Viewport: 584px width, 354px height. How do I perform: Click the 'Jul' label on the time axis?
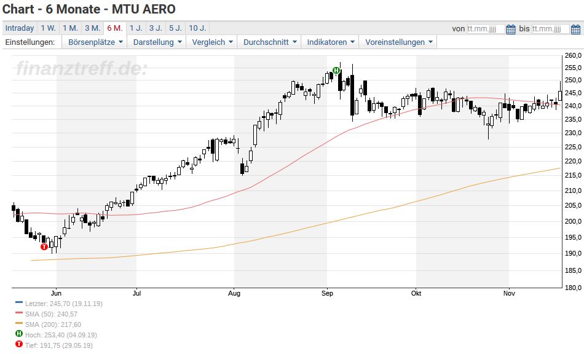tap(136, 293)
